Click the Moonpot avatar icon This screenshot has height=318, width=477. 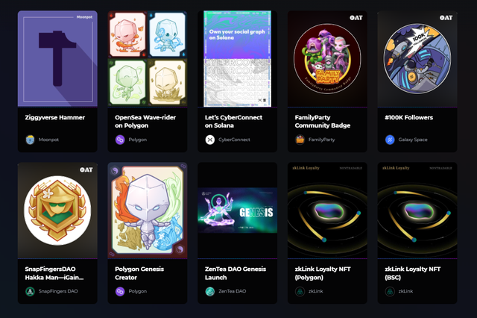coord(30,140)
